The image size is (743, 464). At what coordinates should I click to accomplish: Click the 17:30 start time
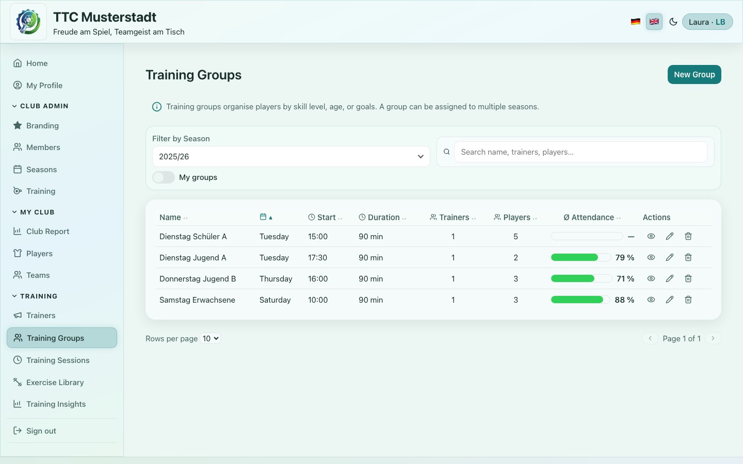coord(318,258)
